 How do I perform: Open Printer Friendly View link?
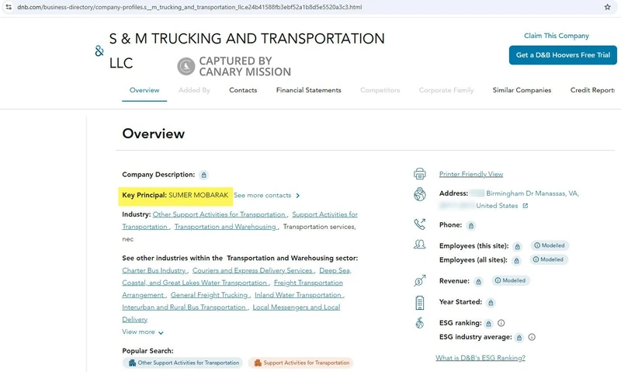(x=471, y=174)
